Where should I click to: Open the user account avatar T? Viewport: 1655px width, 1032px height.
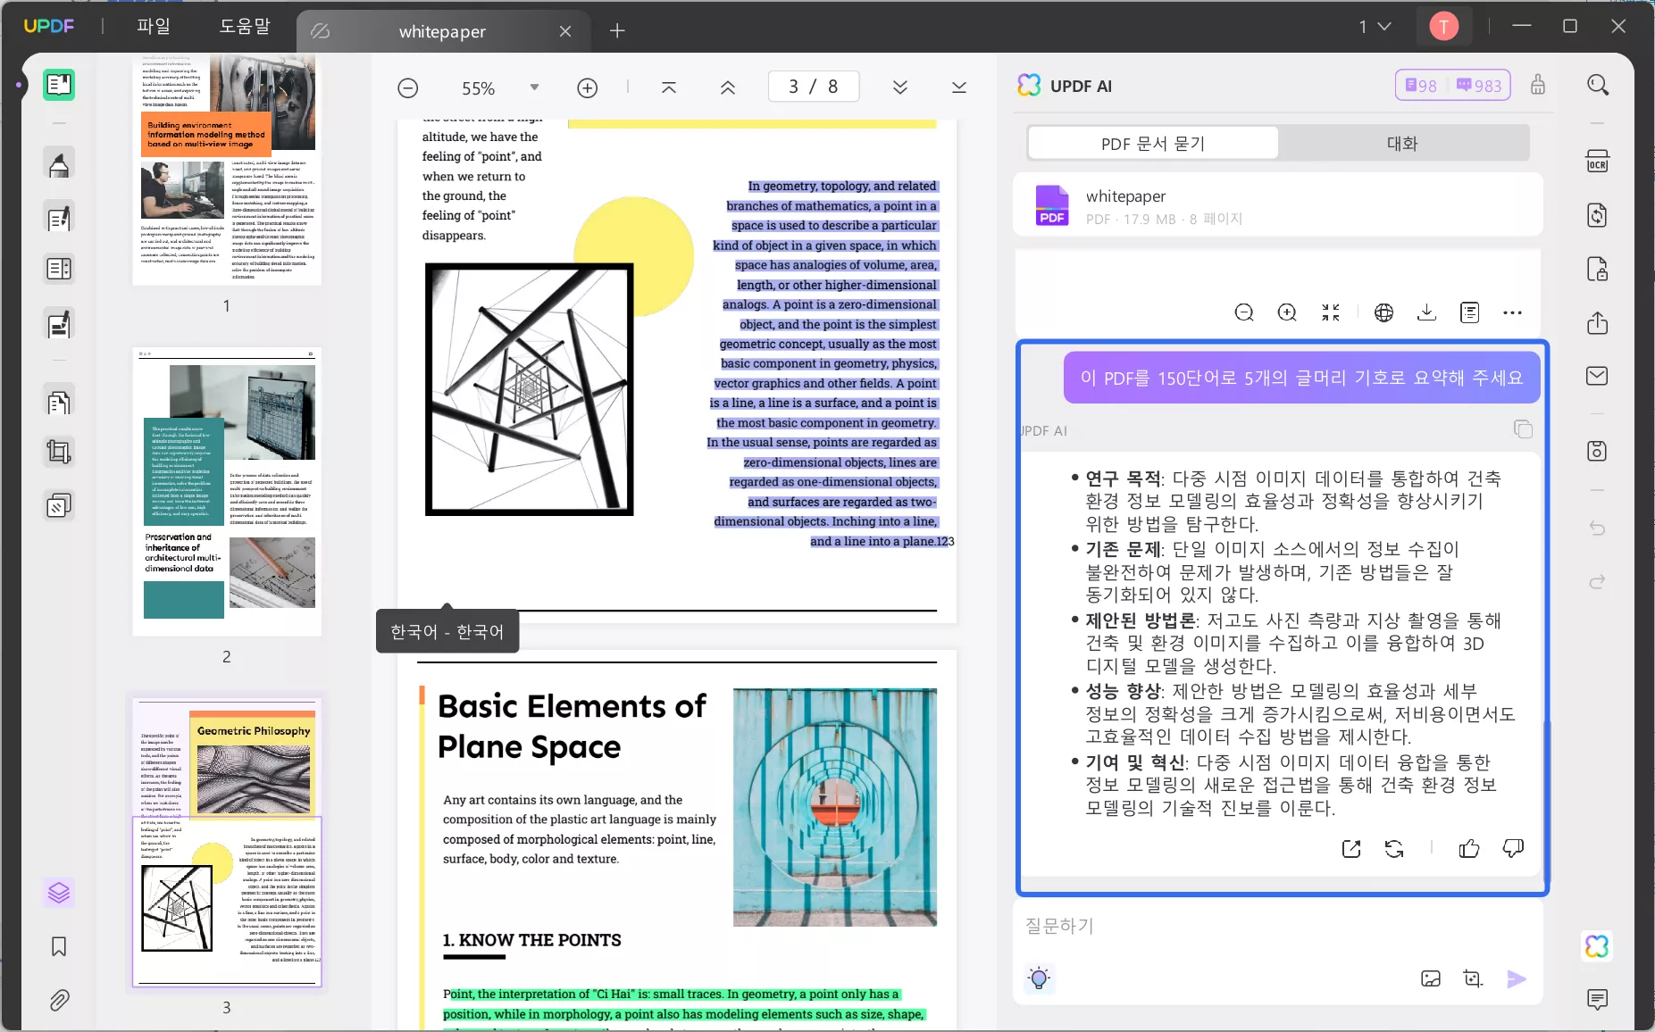click(x=1443, y=27)
